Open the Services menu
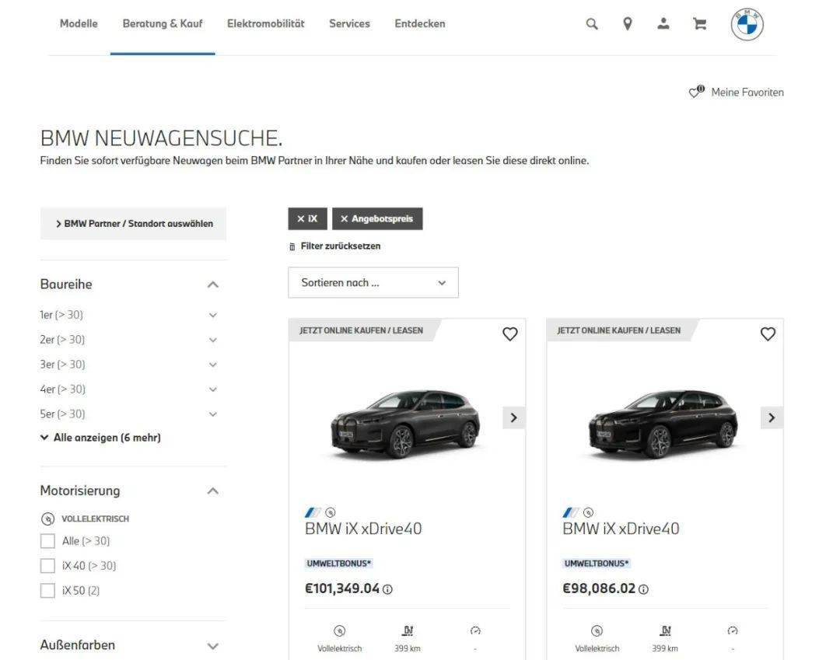This screenshot has width=840, height=660. [349, 23]
